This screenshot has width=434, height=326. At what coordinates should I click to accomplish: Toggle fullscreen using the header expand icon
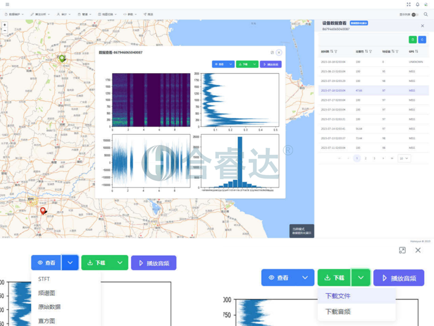coord(409,4)
